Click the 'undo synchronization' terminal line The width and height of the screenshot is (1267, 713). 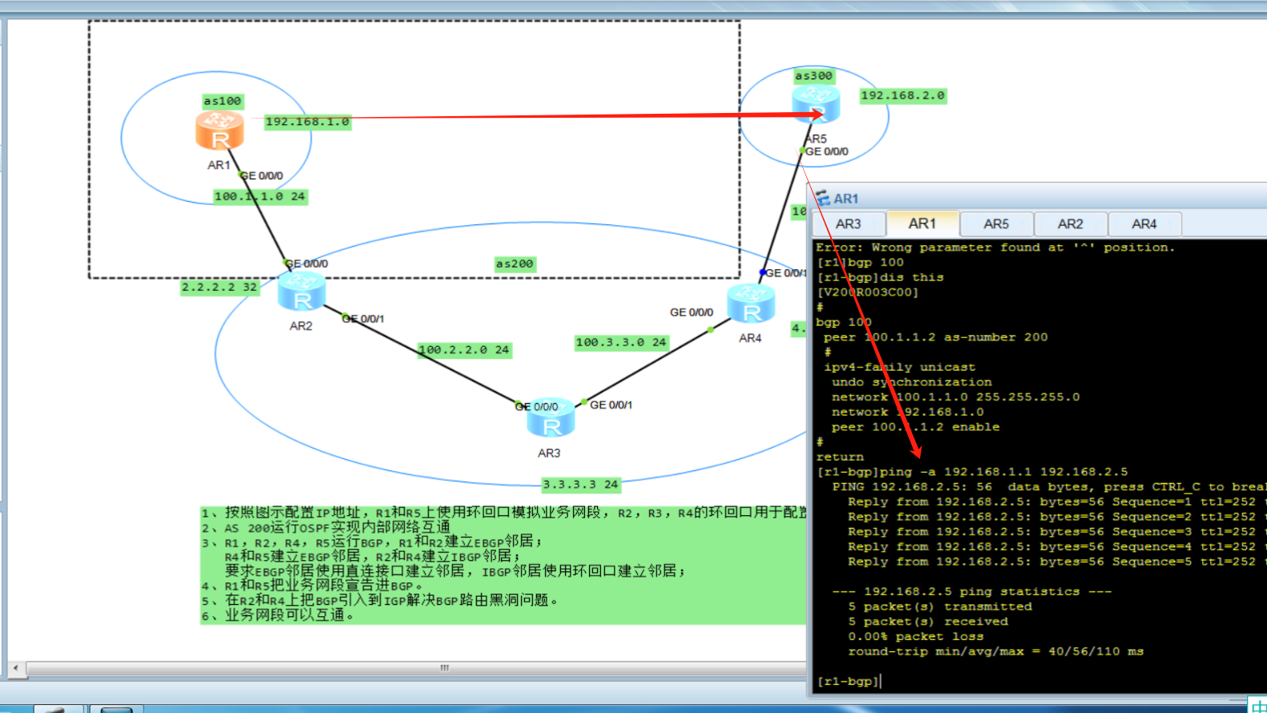click(x=912, y=382)
